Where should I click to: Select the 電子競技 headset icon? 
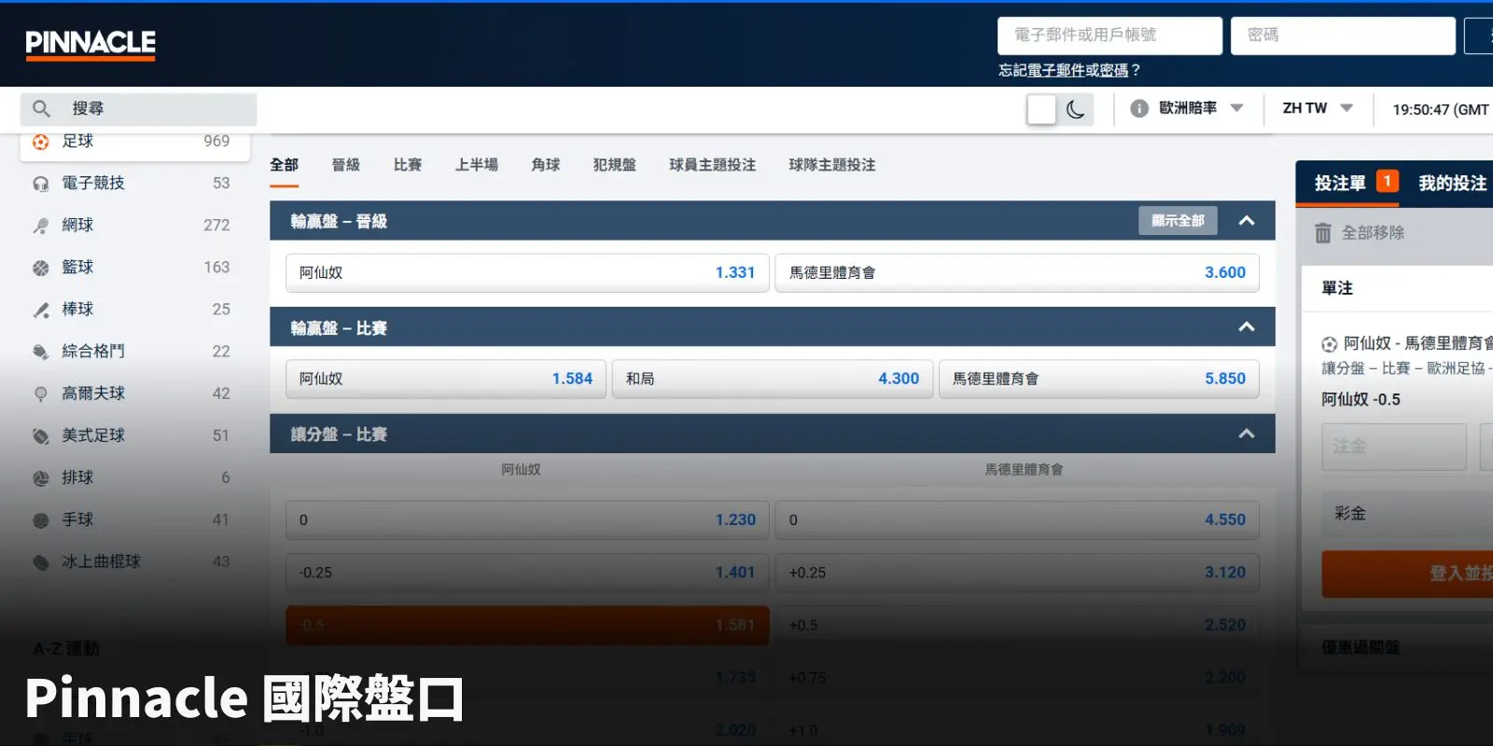[x=40, y=184]
